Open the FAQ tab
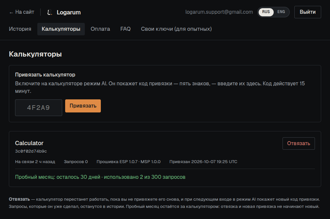Image resolution: width=330 pixels, height=219 pixels. tap(125, 29)
